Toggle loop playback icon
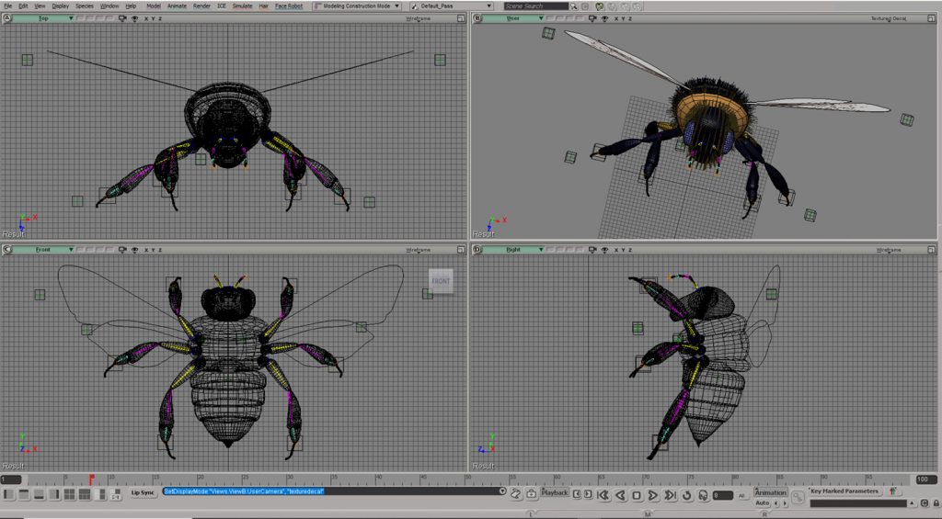The height and width of the screenshot is (519, 942). [x=686, y=496]
